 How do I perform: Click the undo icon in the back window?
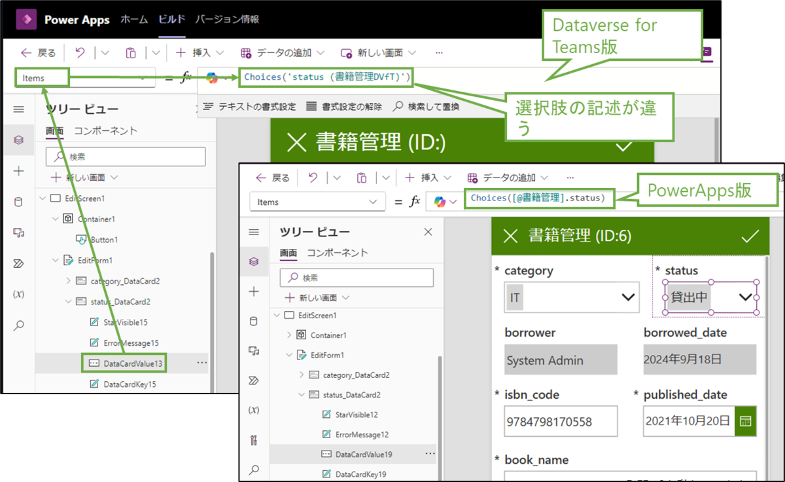point(80,52)
